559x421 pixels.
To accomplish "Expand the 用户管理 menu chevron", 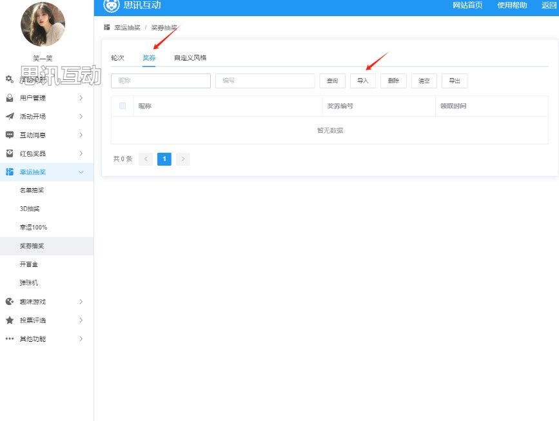I will click(x=81, y=98).
